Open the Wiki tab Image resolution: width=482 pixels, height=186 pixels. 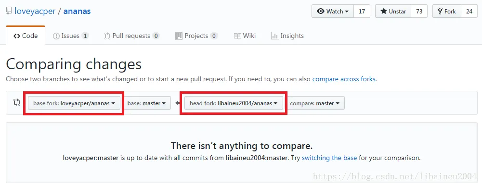pos(245,36)
